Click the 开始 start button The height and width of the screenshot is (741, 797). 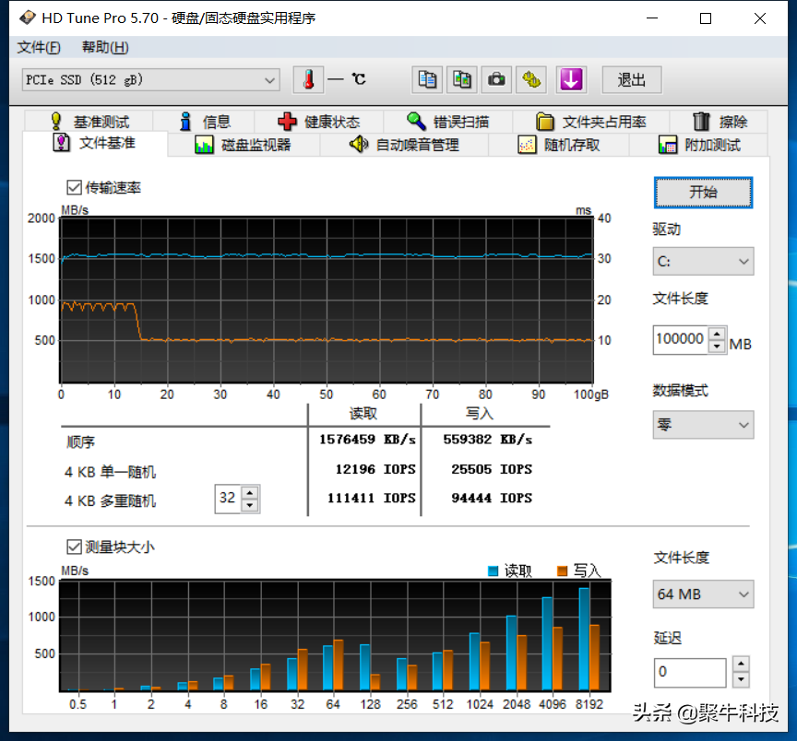click(x=703, y=193)
